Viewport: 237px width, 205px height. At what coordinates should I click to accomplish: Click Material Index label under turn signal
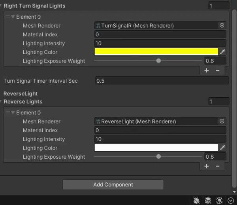pos(40,34)
